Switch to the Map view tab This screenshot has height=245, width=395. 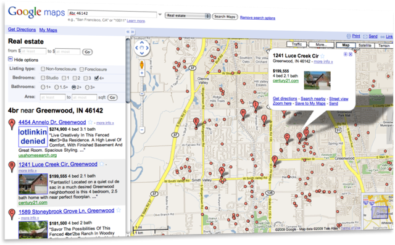346,45
